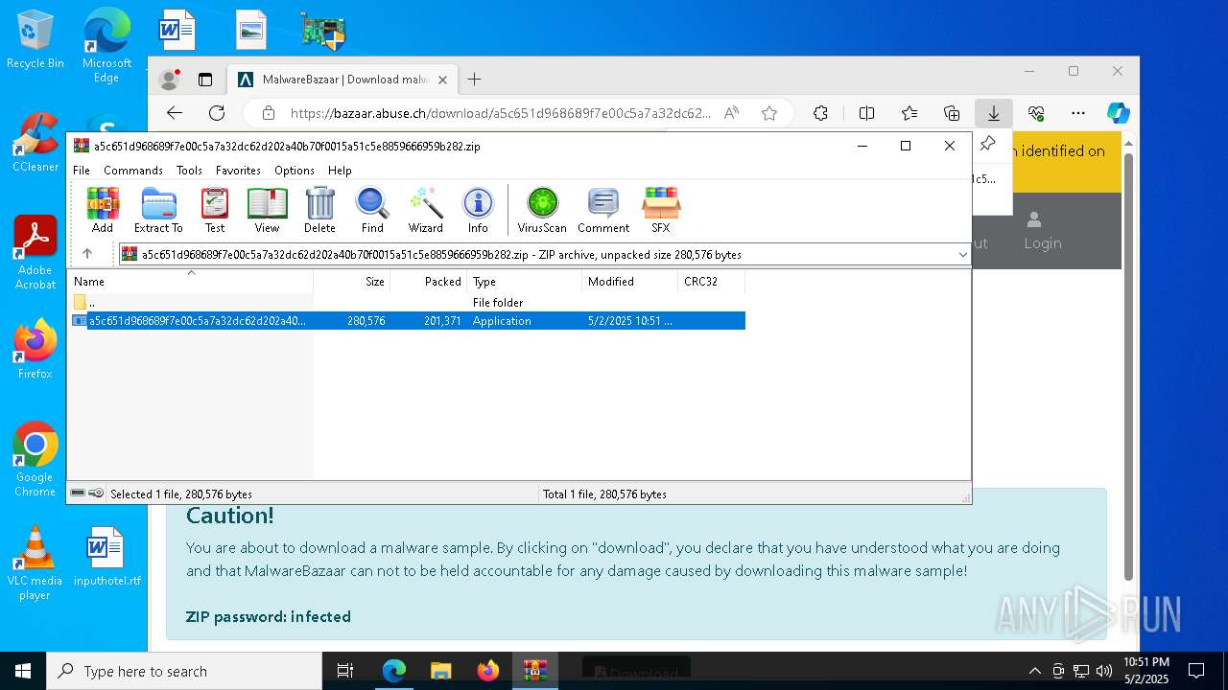The width and height of the screenshot is (1228, 690).
Task: Open inputhotel.rtf desktop file
Action: [x=106, y=557]
